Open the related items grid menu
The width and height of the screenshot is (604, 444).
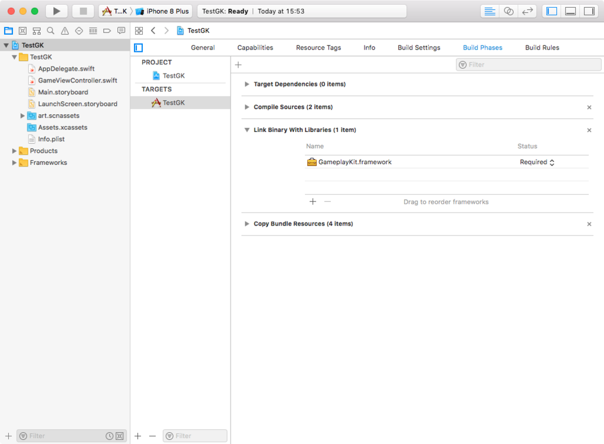139,31
